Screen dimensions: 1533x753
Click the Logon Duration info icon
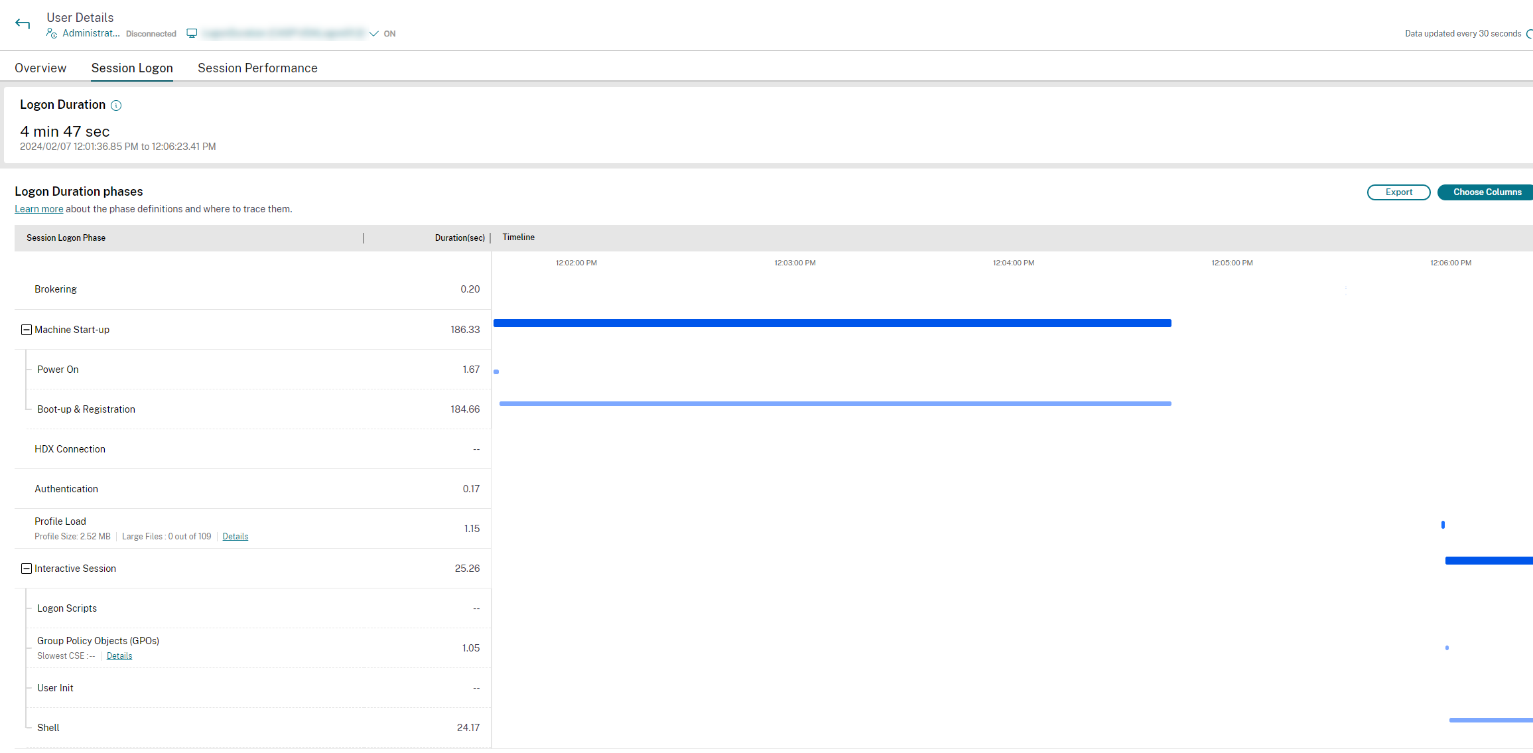click(116, 105)
